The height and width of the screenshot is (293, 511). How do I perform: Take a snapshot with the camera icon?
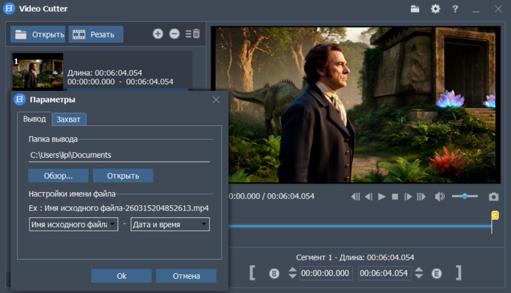click(x=493, y=196)
